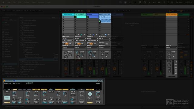Image resolution: width=194 pixels, height=109 pixels.
Task: Toggle the Hold button in Granulator II
Action: [x=7, y=92]
